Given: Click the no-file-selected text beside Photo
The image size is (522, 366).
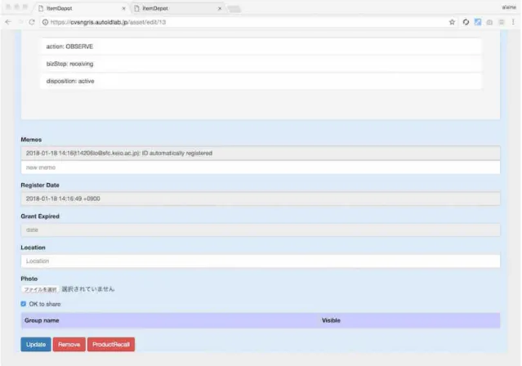Looking at the screenshot, I should pyautogui.click(x=88, y=289).
